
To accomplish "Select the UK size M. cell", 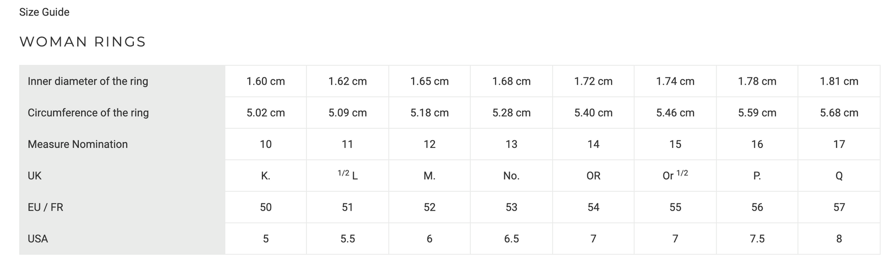I will tap(429, 176).
